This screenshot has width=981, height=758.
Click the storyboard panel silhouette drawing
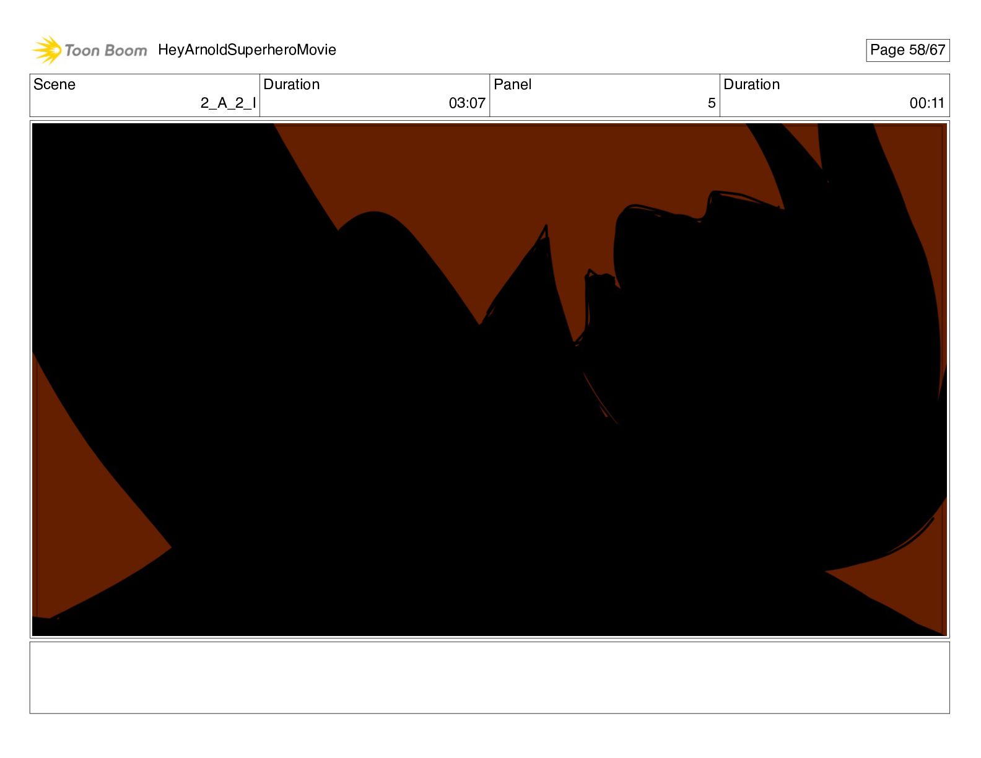(489, 380)
